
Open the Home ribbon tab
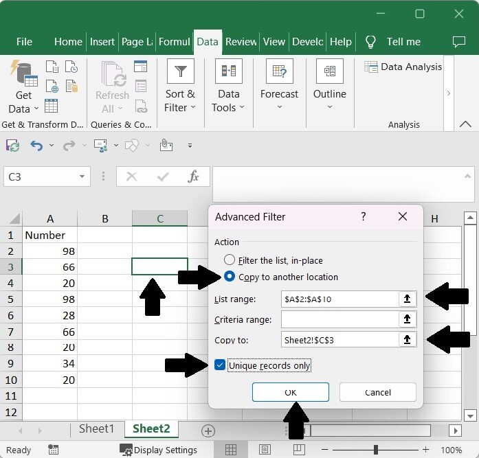[68, 42]
